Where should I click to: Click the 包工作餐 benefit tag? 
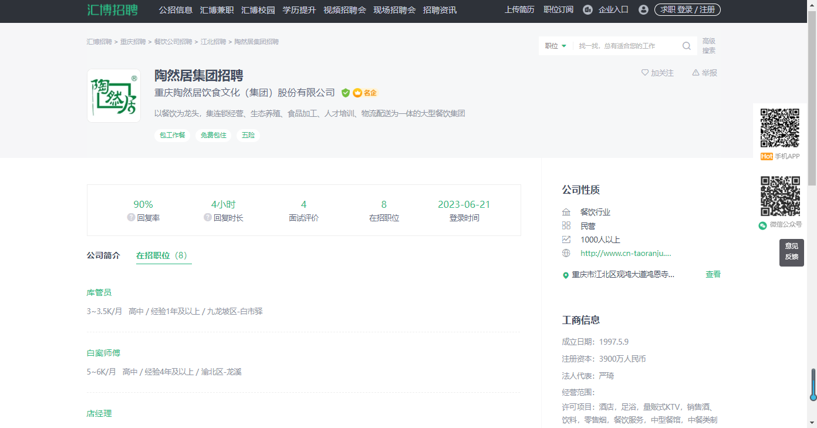pyautogui.click(x=173, y=135)
